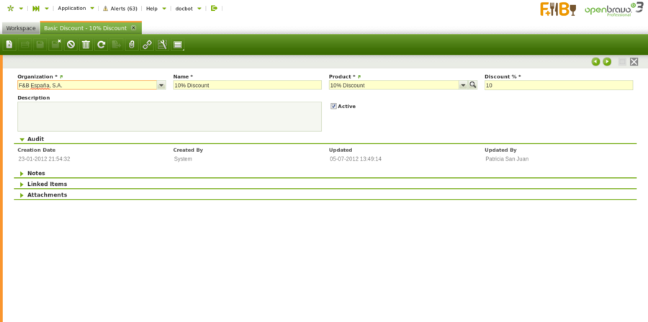The height and width of the screenshot is (322, 648).
Task: Open the Organization dropdown list
Action: tap(161, 85)
